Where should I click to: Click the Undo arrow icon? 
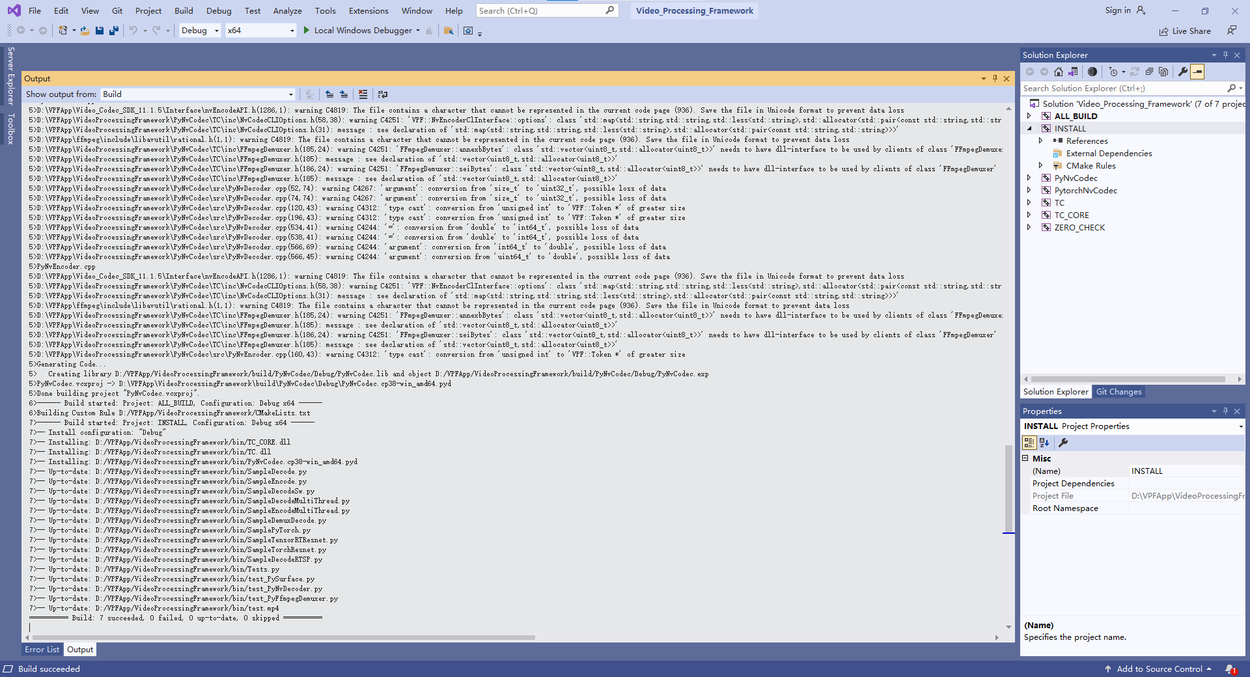coord(133,31)
